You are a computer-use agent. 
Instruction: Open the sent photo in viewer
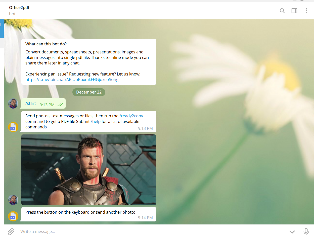[x=89, y=170]
